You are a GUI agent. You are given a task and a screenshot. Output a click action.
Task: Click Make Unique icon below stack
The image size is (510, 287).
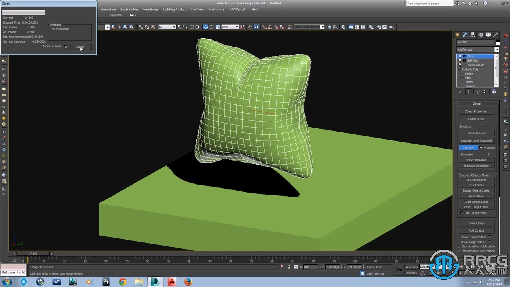click(x=478, y=92)
